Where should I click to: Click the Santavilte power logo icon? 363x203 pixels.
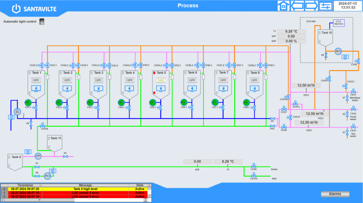(x=16, y=9)
